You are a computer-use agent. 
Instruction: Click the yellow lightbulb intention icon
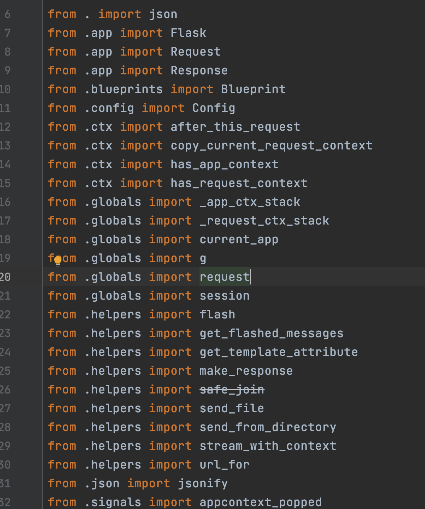tap(58, 261)
